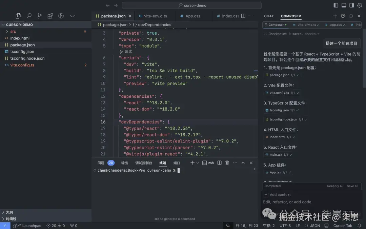Select the vite-env.d.ts context chip
This screenshot has height=229, width=366.
[x=306, y=25]
